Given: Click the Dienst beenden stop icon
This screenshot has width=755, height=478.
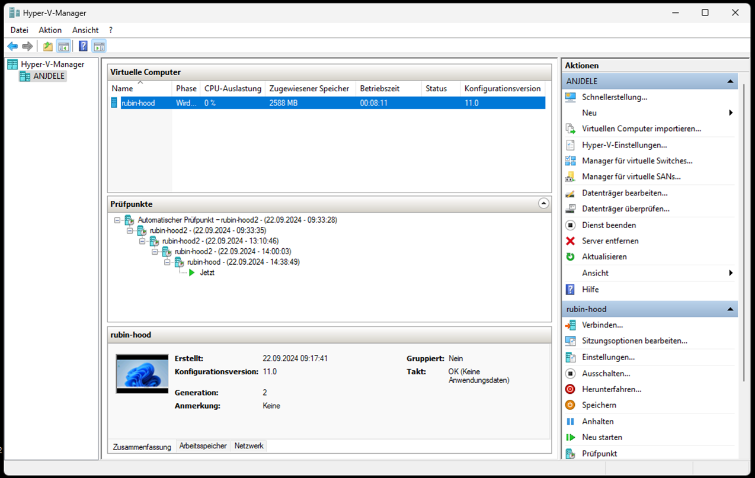Looking at the screenshot, I should click(570, 225).
